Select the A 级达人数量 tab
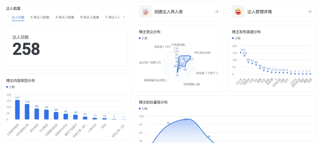 65,17
